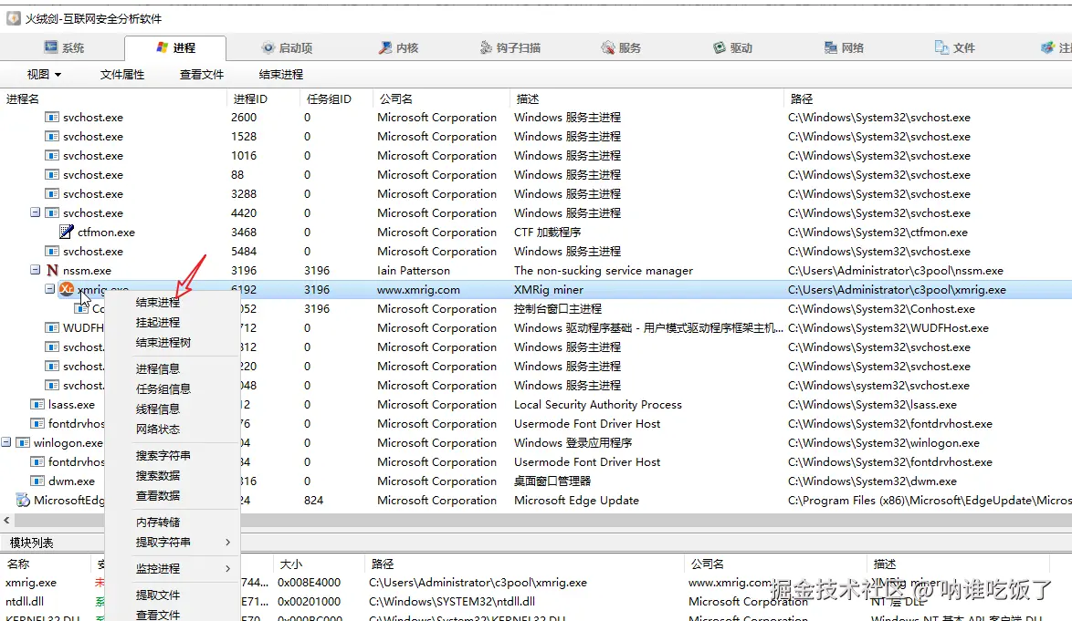Image resolution: width=1072 pixels, height=621 pixels.
Task: Click the 启动项 tab gear icon
Action: (268, 47)
